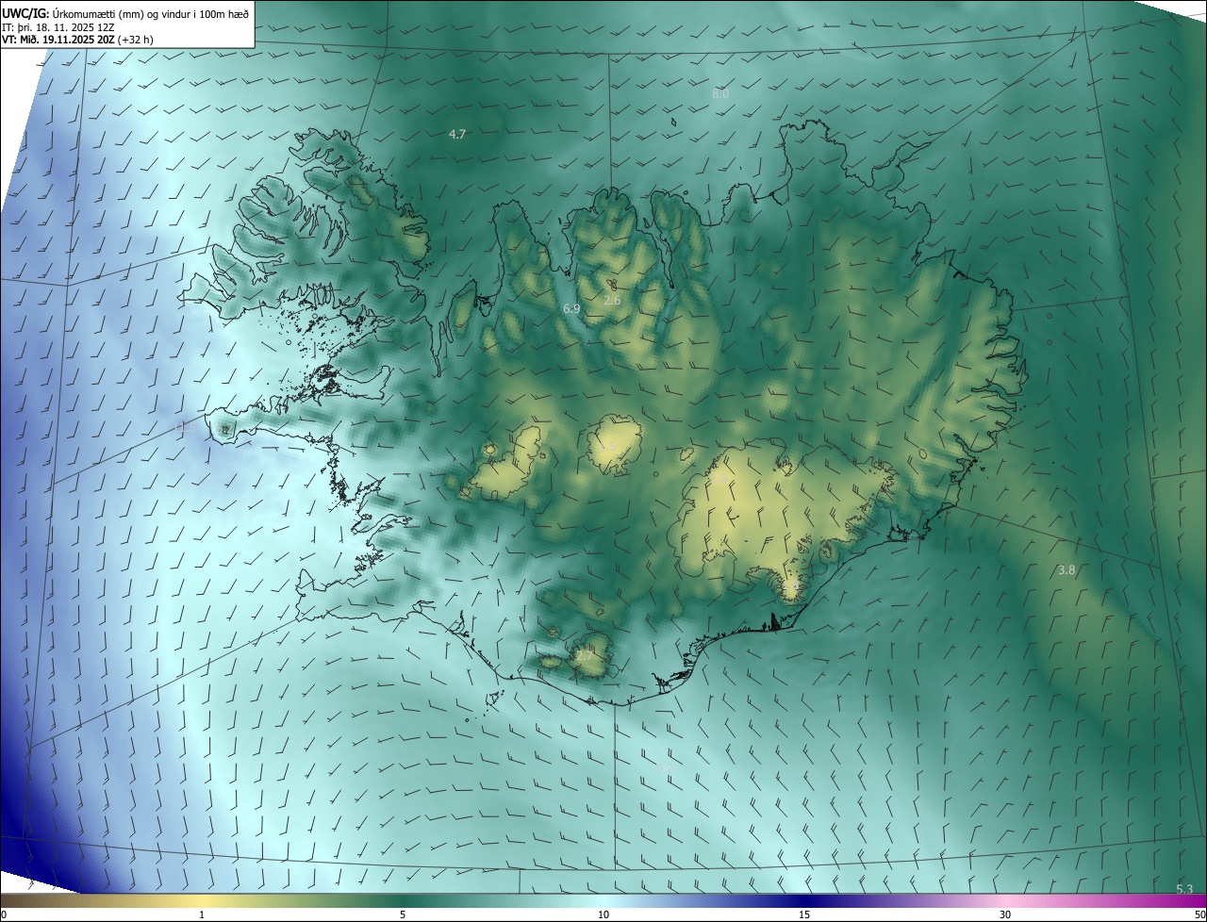Viewport: 1207px width, 922px height.
Task: Click the 4.7 value label on the map
Action: click(457, 135)
